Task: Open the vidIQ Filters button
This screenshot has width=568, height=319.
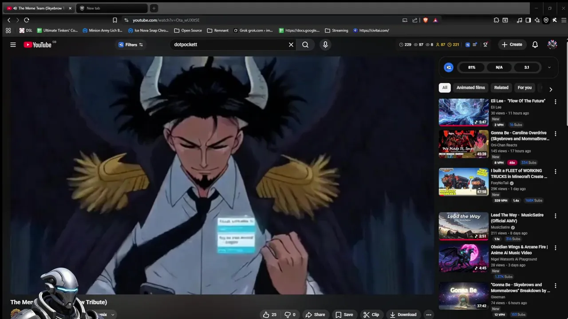Action: (130, 44)
